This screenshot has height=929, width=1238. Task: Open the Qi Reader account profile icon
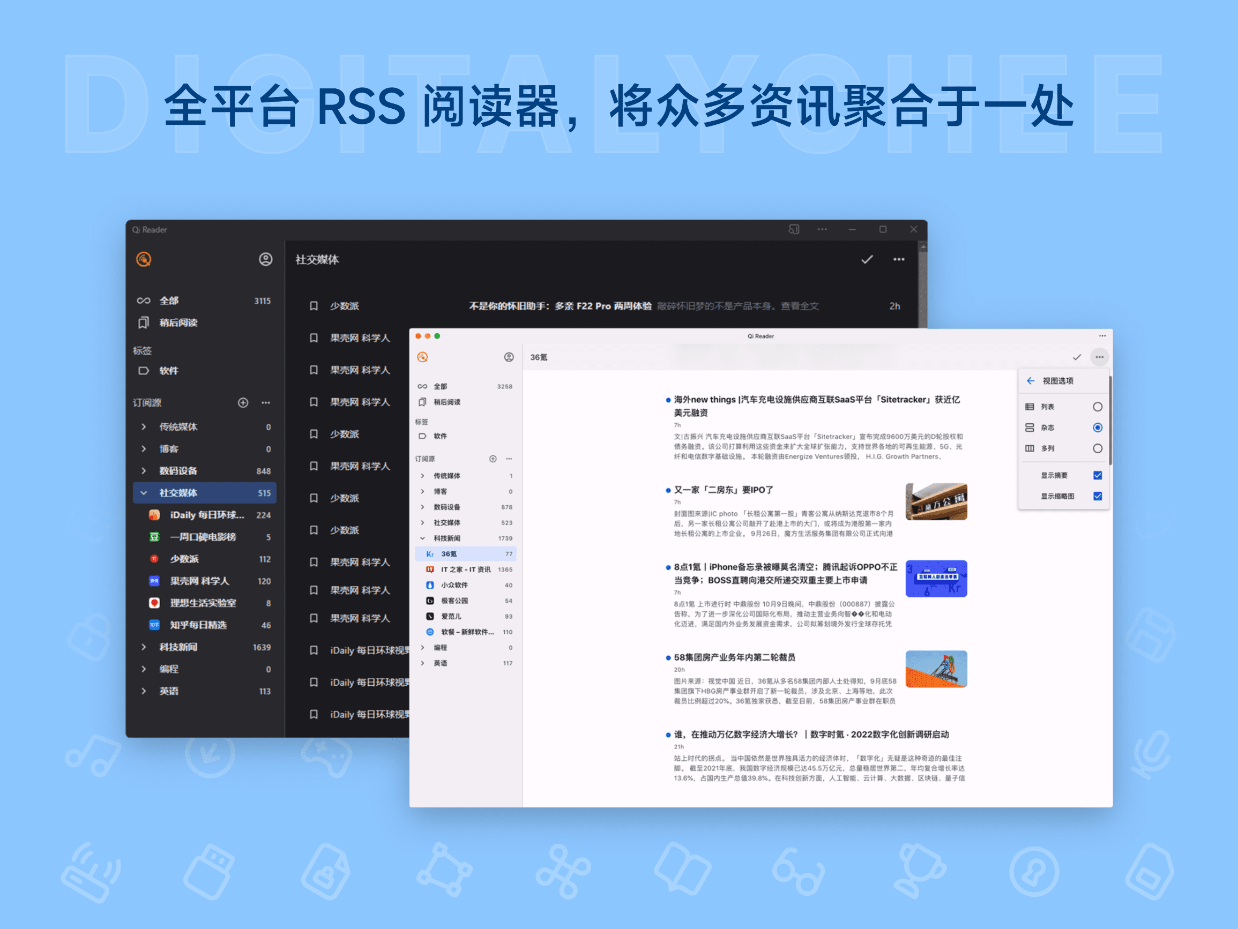509,356
